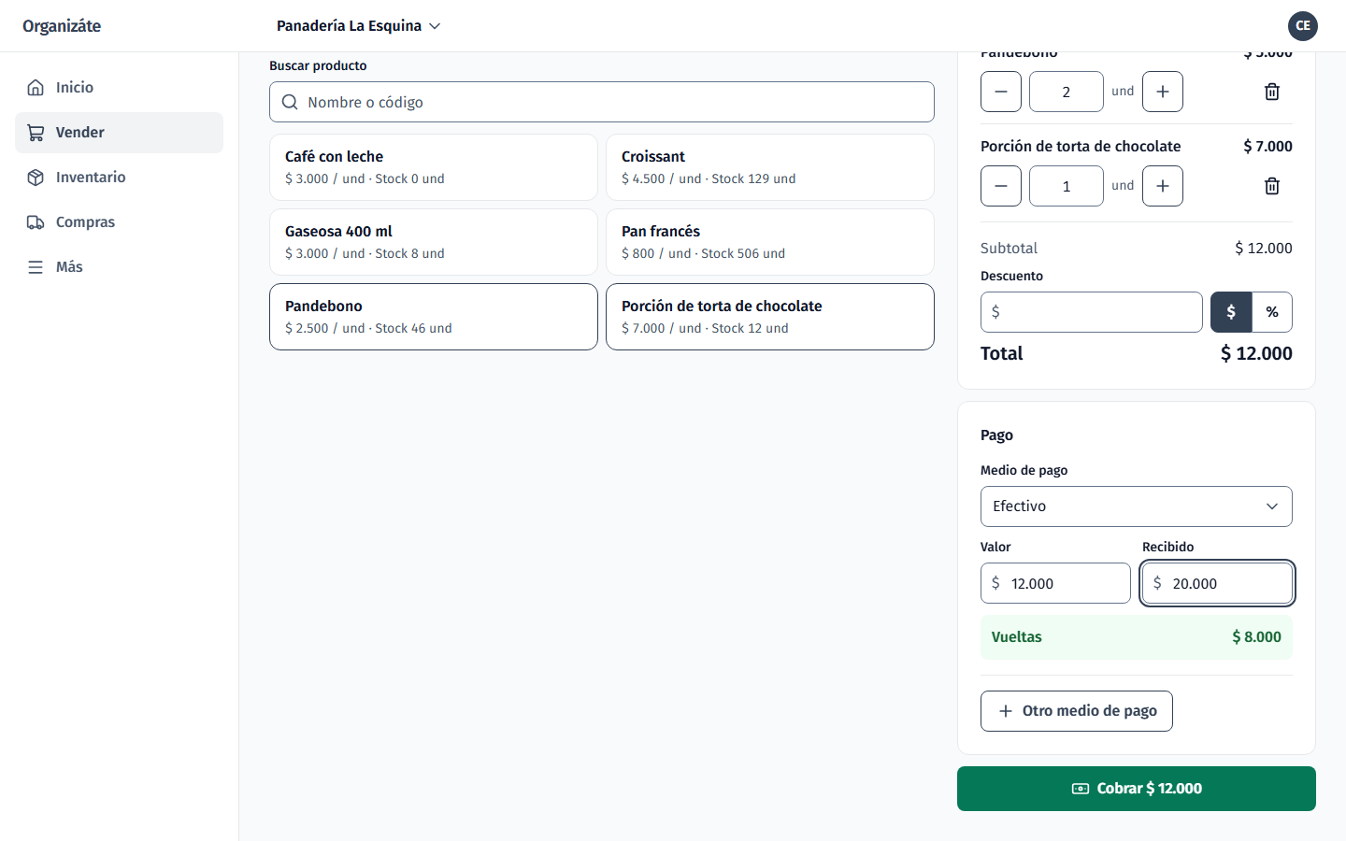
Task: Open the Vender section
Action: click(119, 132)
